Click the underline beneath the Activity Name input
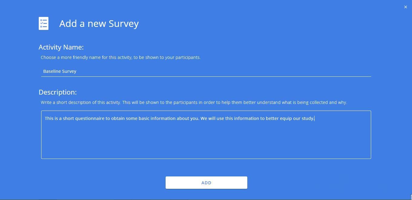412x200 pixels. pyautogui.click(x=206, y=76)
